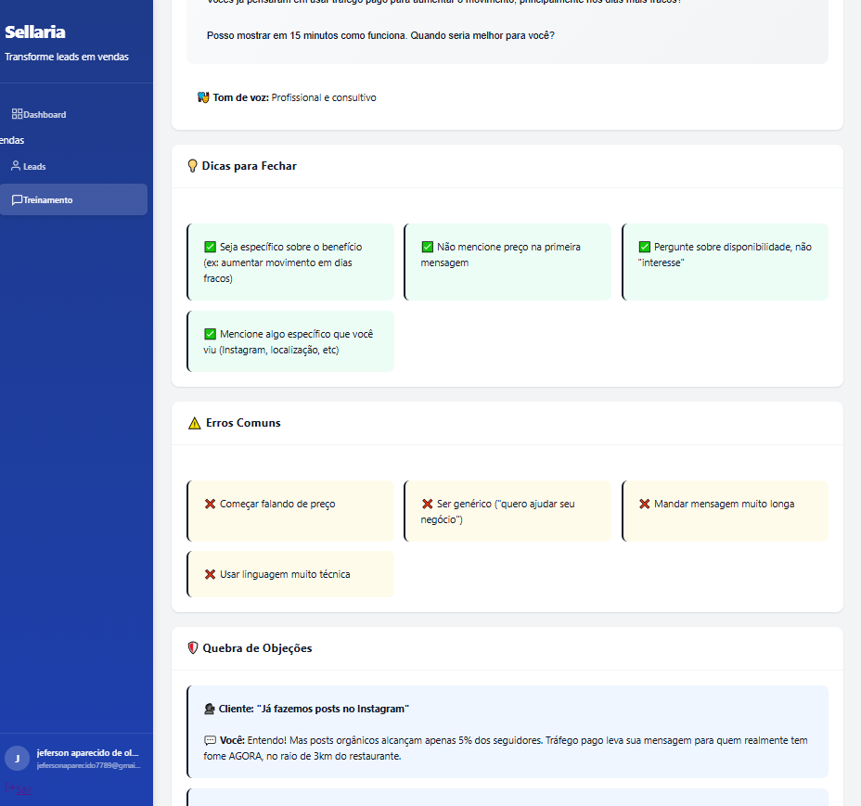Click the Leads person icon
This screenshot has height=806, width=861.
coord(16,166)
